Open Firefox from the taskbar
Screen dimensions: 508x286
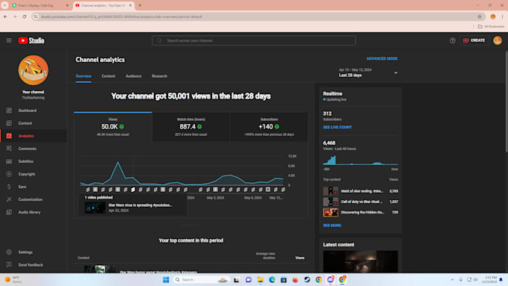(x=295, y=280)
